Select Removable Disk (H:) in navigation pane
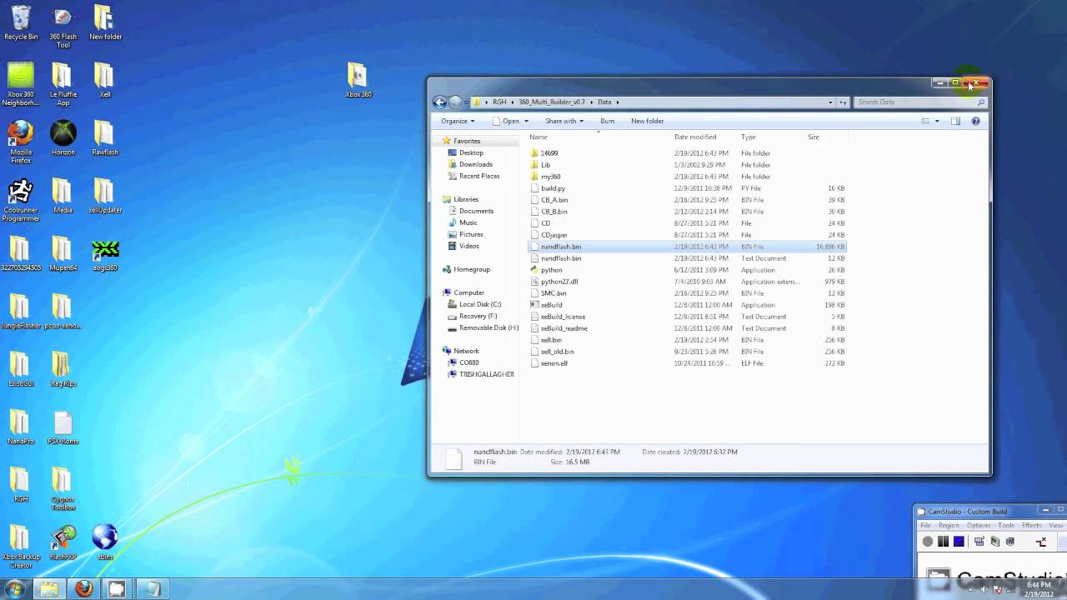Viewport: 1067px width, 600px height. 483,327
